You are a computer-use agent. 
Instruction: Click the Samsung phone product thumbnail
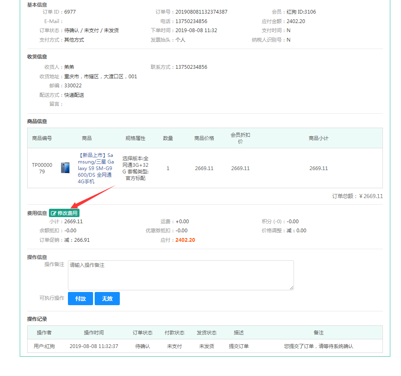pyautogui.click(x=65, y=168)
